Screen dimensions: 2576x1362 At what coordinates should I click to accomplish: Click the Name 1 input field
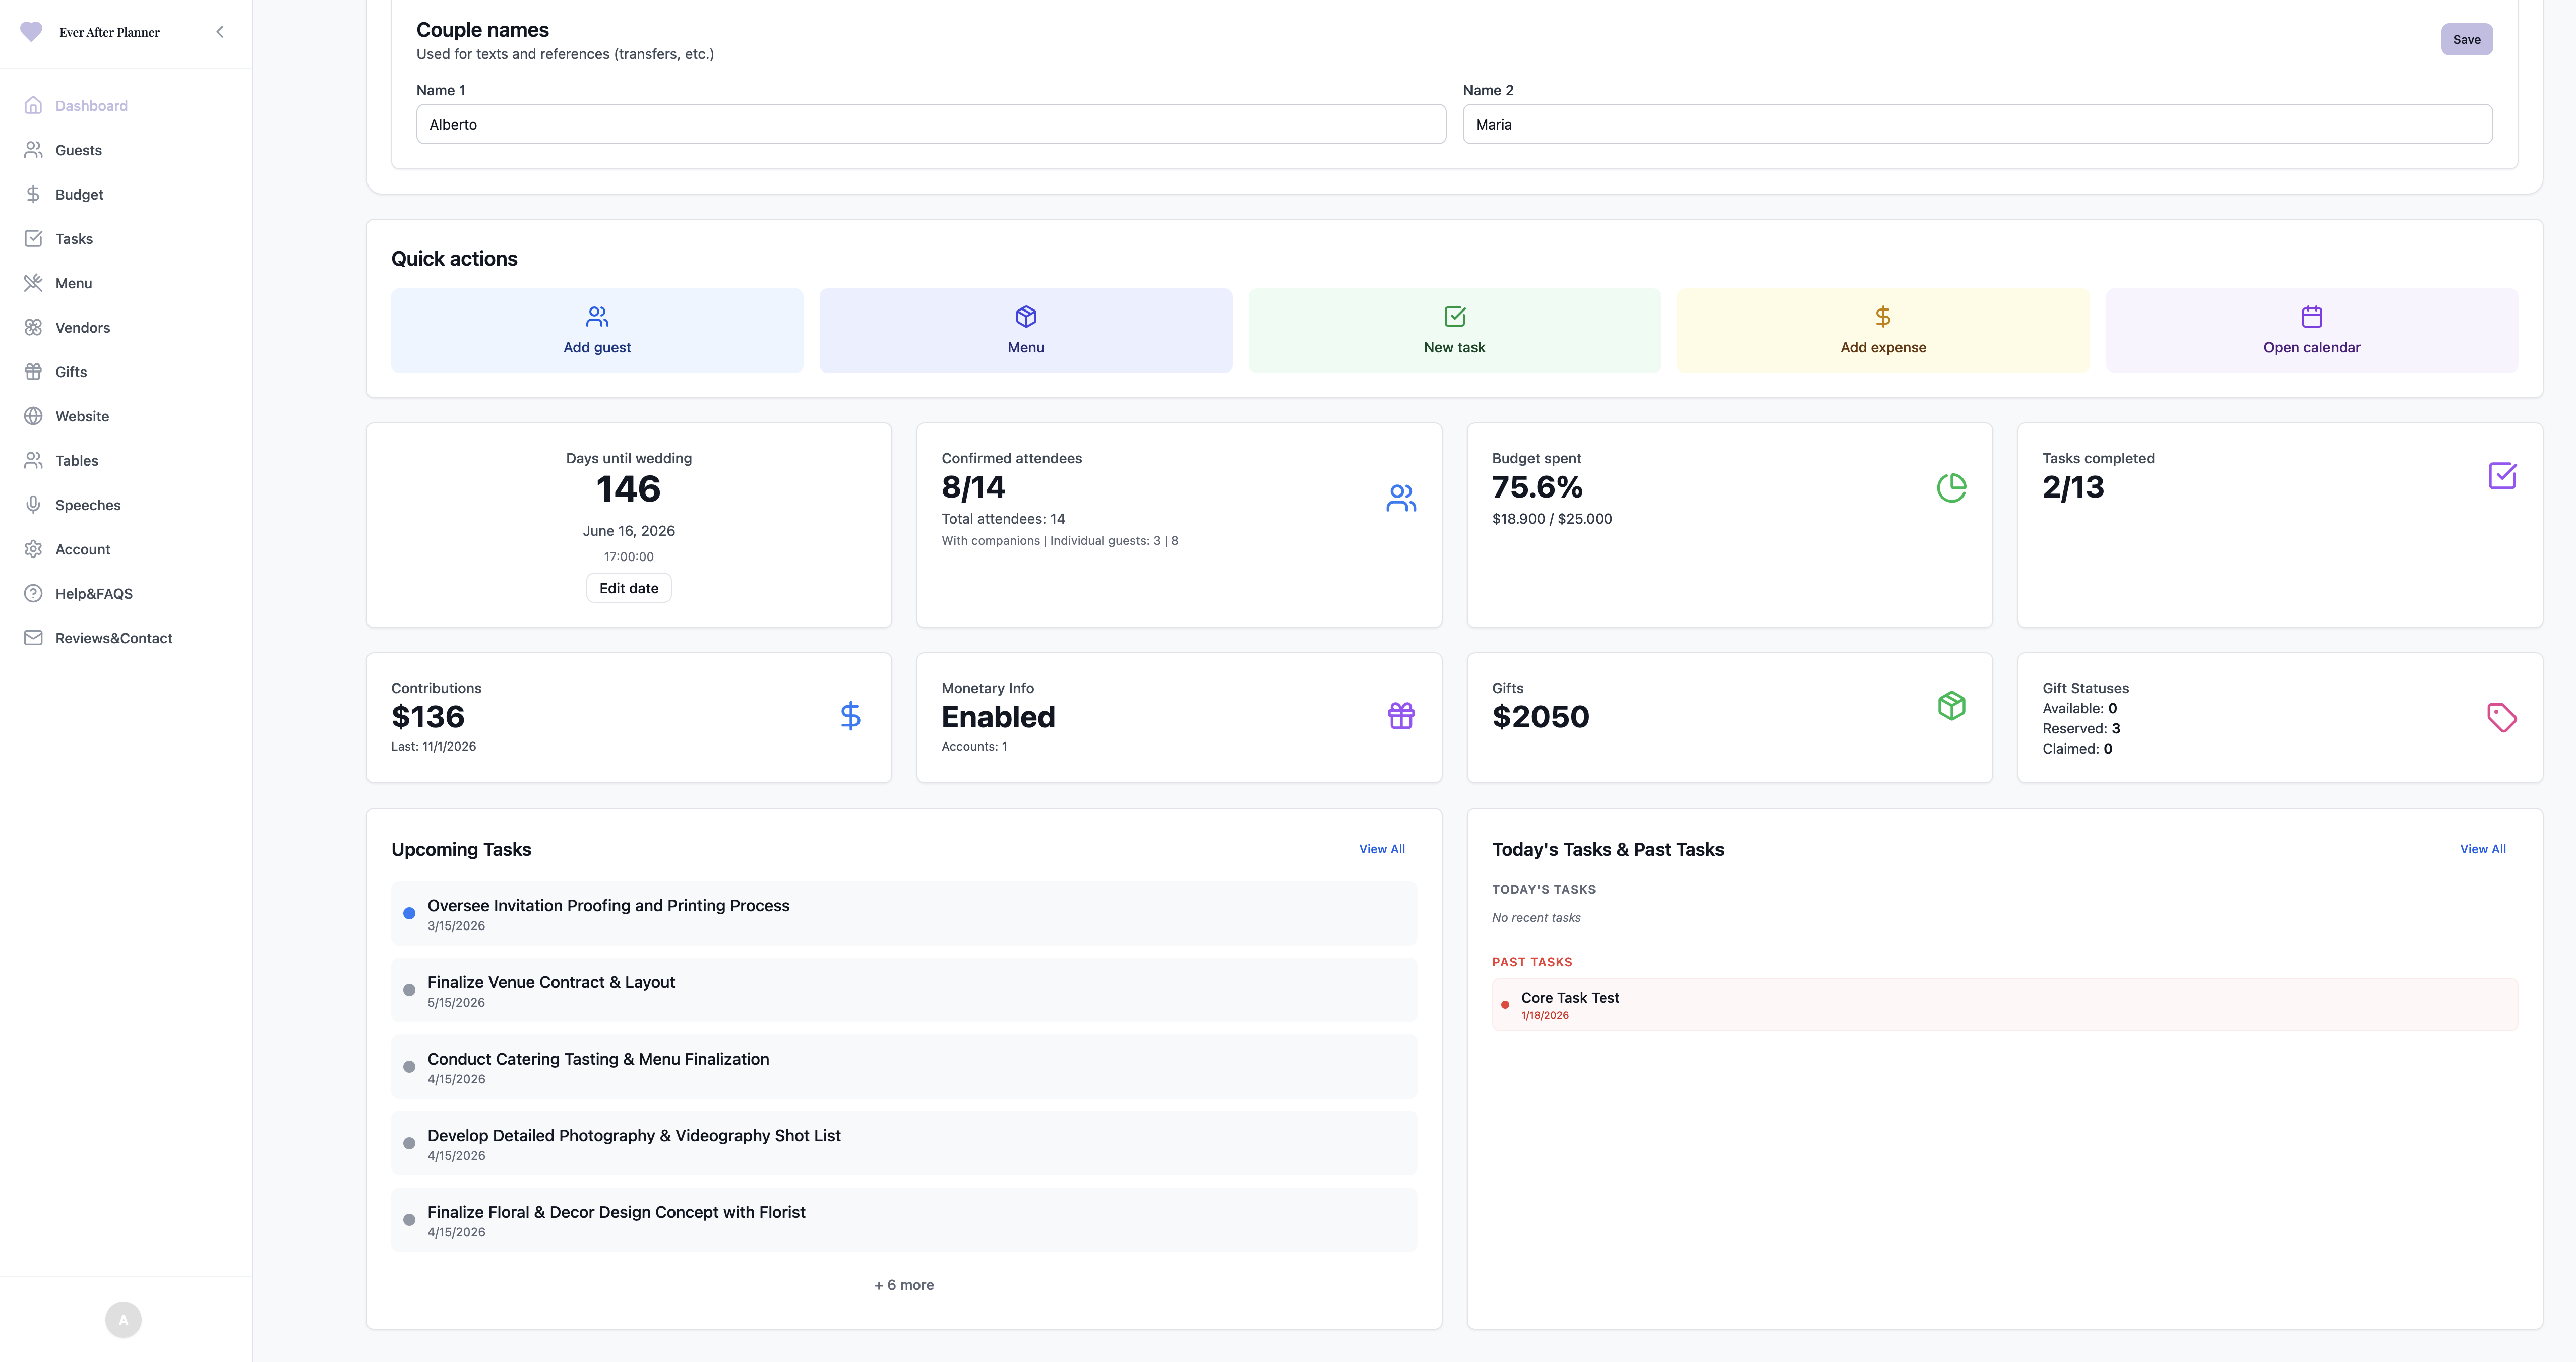coord(930,124)
